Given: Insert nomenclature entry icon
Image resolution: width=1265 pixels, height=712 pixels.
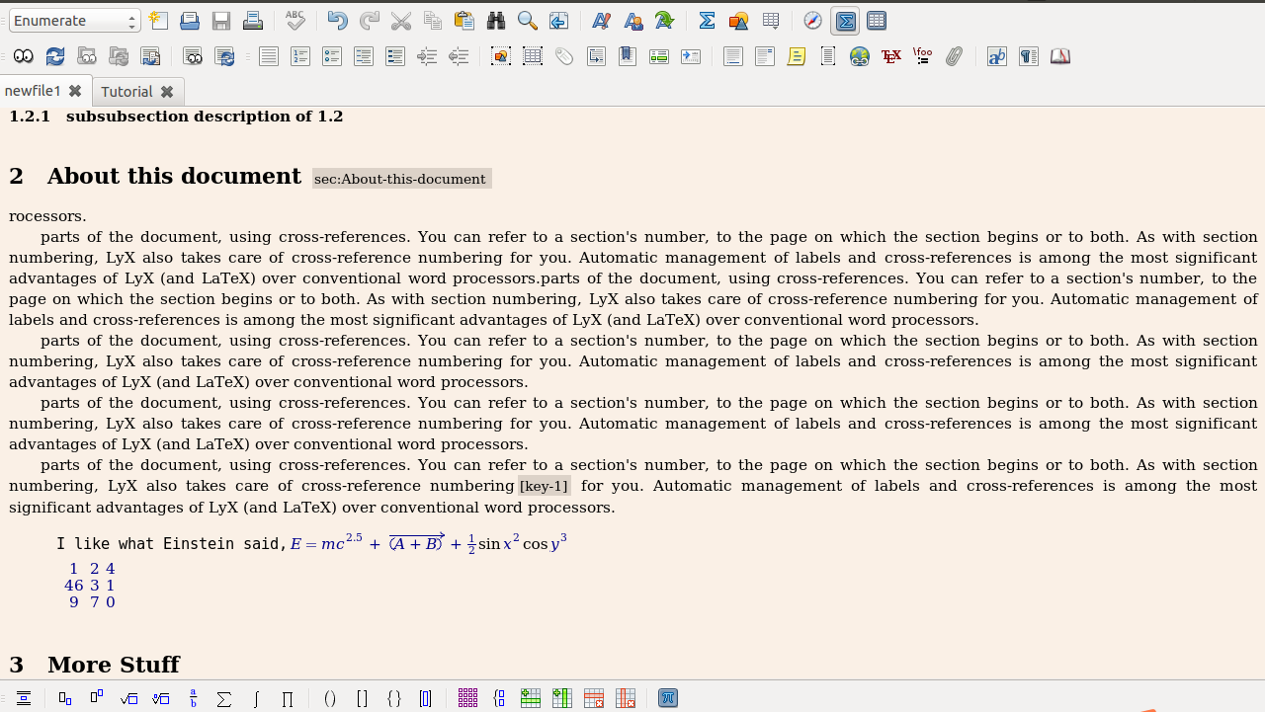Looking at the screenshot, I should (691, 56).
